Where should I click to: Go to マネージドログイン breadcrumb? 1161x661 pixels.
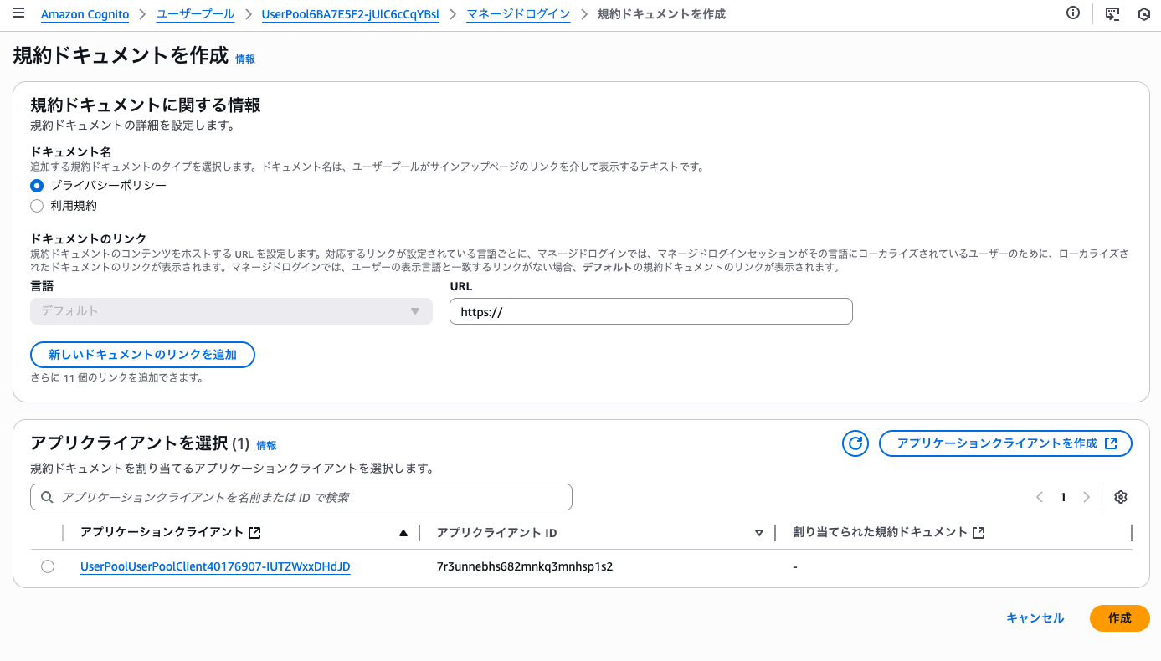[518, 14]
